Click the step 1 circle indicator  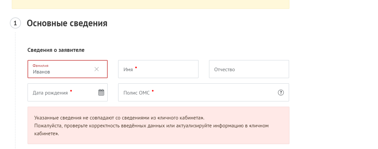pos(15,23)
